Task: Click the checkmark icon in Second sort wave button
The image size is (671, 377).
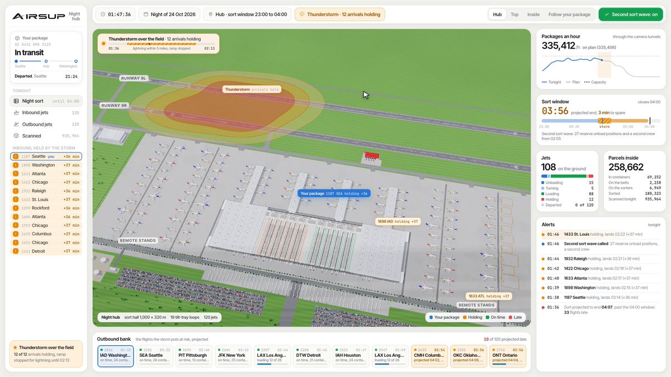Action: tap(607, 15)
